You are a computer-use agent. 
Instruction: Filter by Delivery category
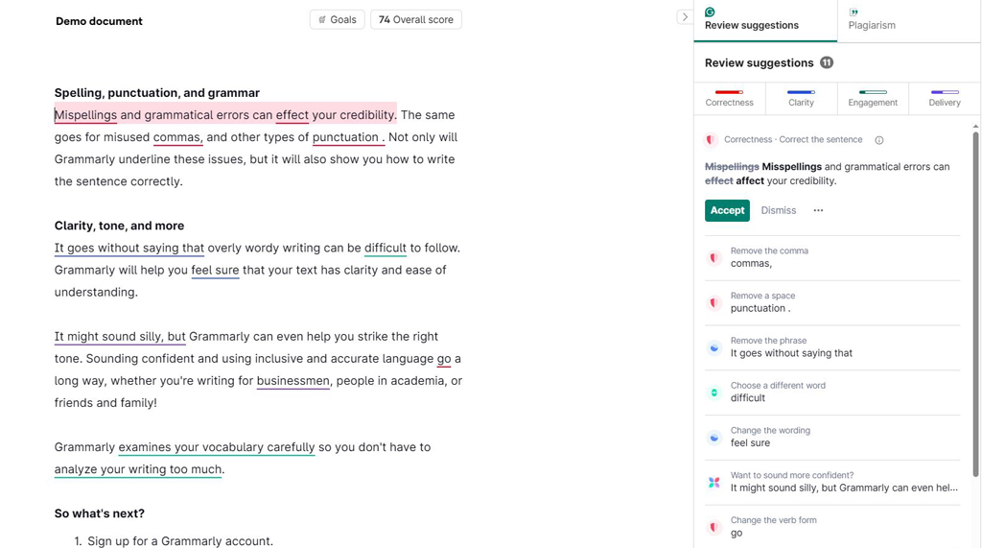point(945,99)
